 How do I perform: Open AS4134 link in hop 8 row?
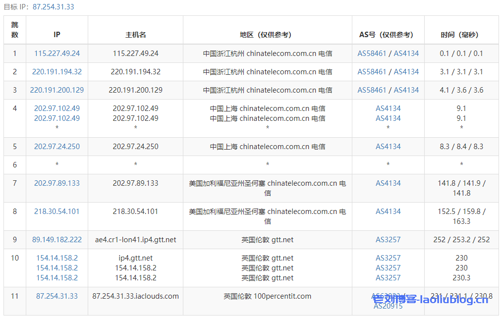(x=388, y=212)
